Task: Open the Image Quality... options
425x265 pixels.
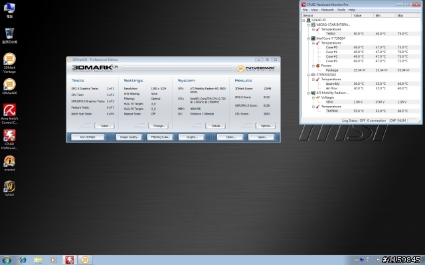Action: tap(128, 136)
